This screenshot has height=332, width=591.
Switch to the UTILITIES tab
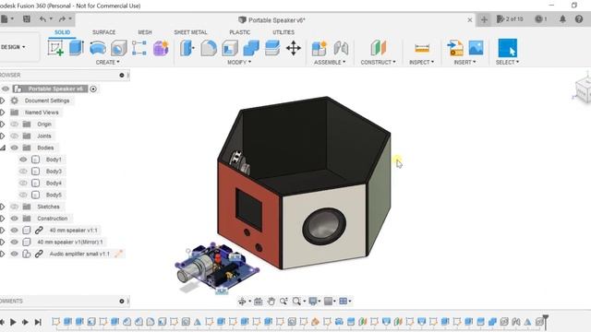(x=283, y=32)
